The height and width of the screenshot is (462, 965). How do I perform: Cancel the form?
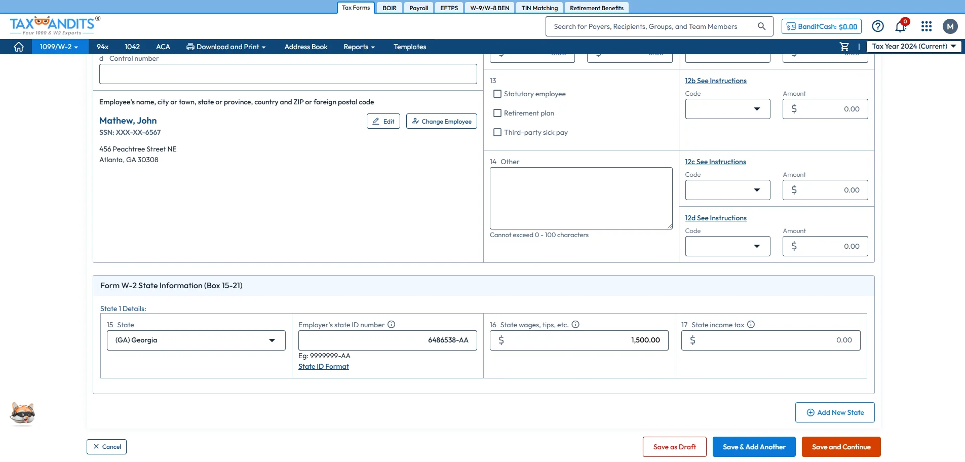(x=106, y=447)
